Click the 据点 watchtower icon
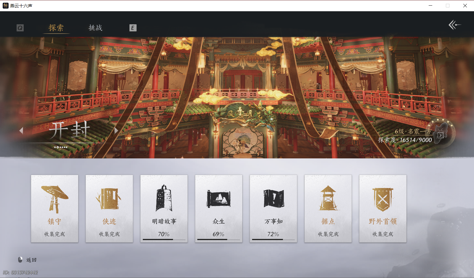Viewport: 474px width, 278px height. tap(328, 198)
